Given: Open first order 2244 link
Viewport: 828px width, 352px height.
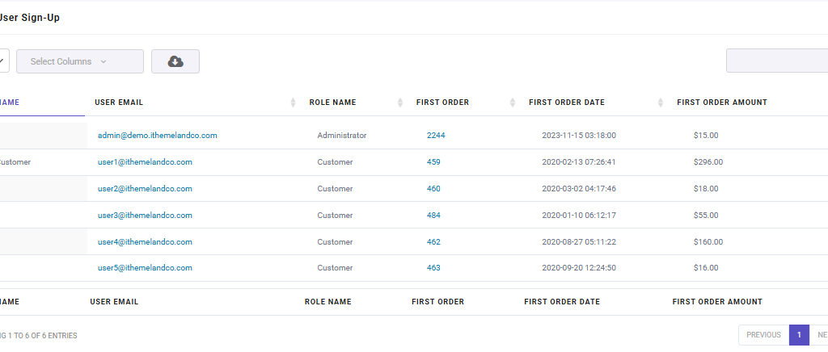Looking at the screenshot, I should coord(436,136).
